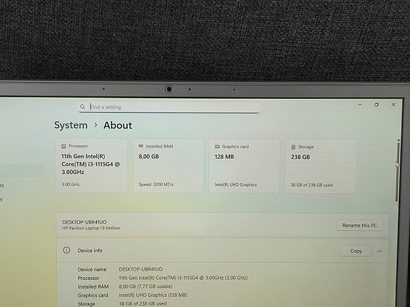
Task: Click the Processor row value in Device info
Action: tap(183, 278)
